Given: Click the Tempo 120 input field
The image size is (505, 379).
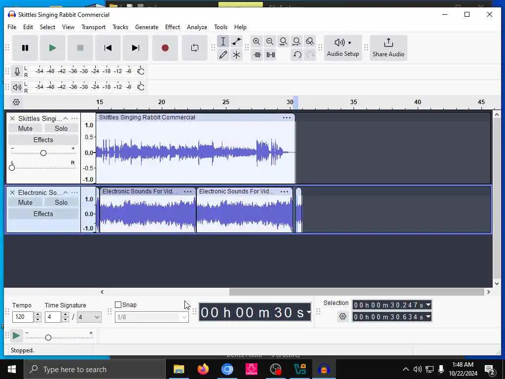Looking at the screenshot, I should click(23, 317).
